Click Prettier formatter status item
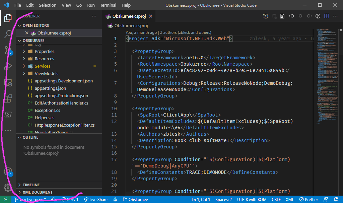The image size is (343, 203). [x=308, y=200]
